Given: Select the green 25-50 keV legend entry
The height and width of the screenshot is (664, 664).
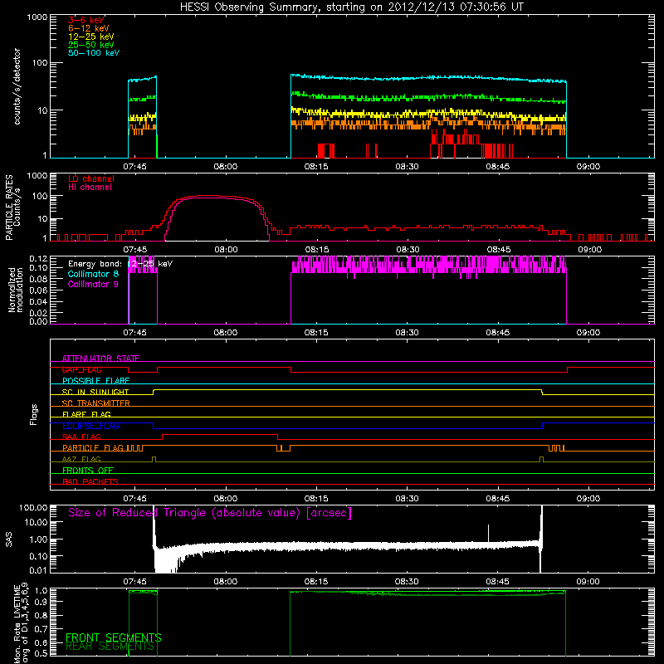Looking at the screenshot, I should [91, 45].
